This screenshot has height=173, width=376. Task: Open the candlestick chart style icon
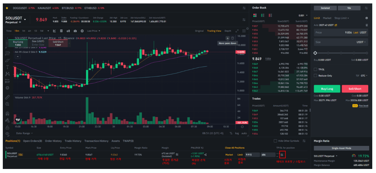(x=68, y=31)
